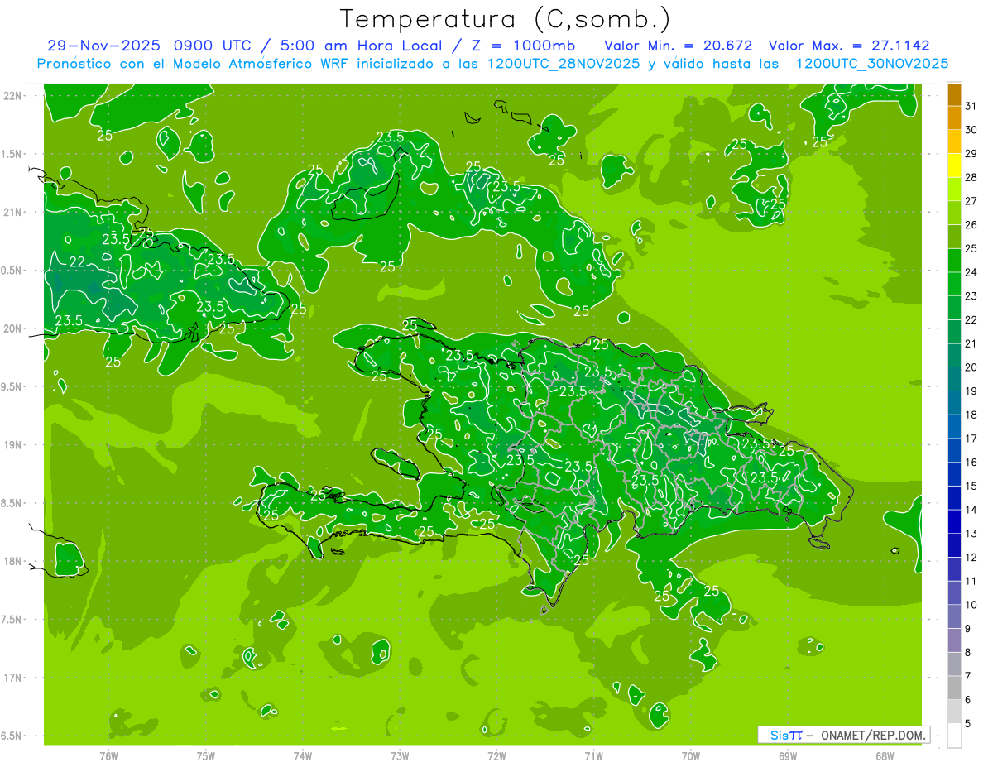Click the "5:00 am Hora Local" text

(x=359, y=45)
